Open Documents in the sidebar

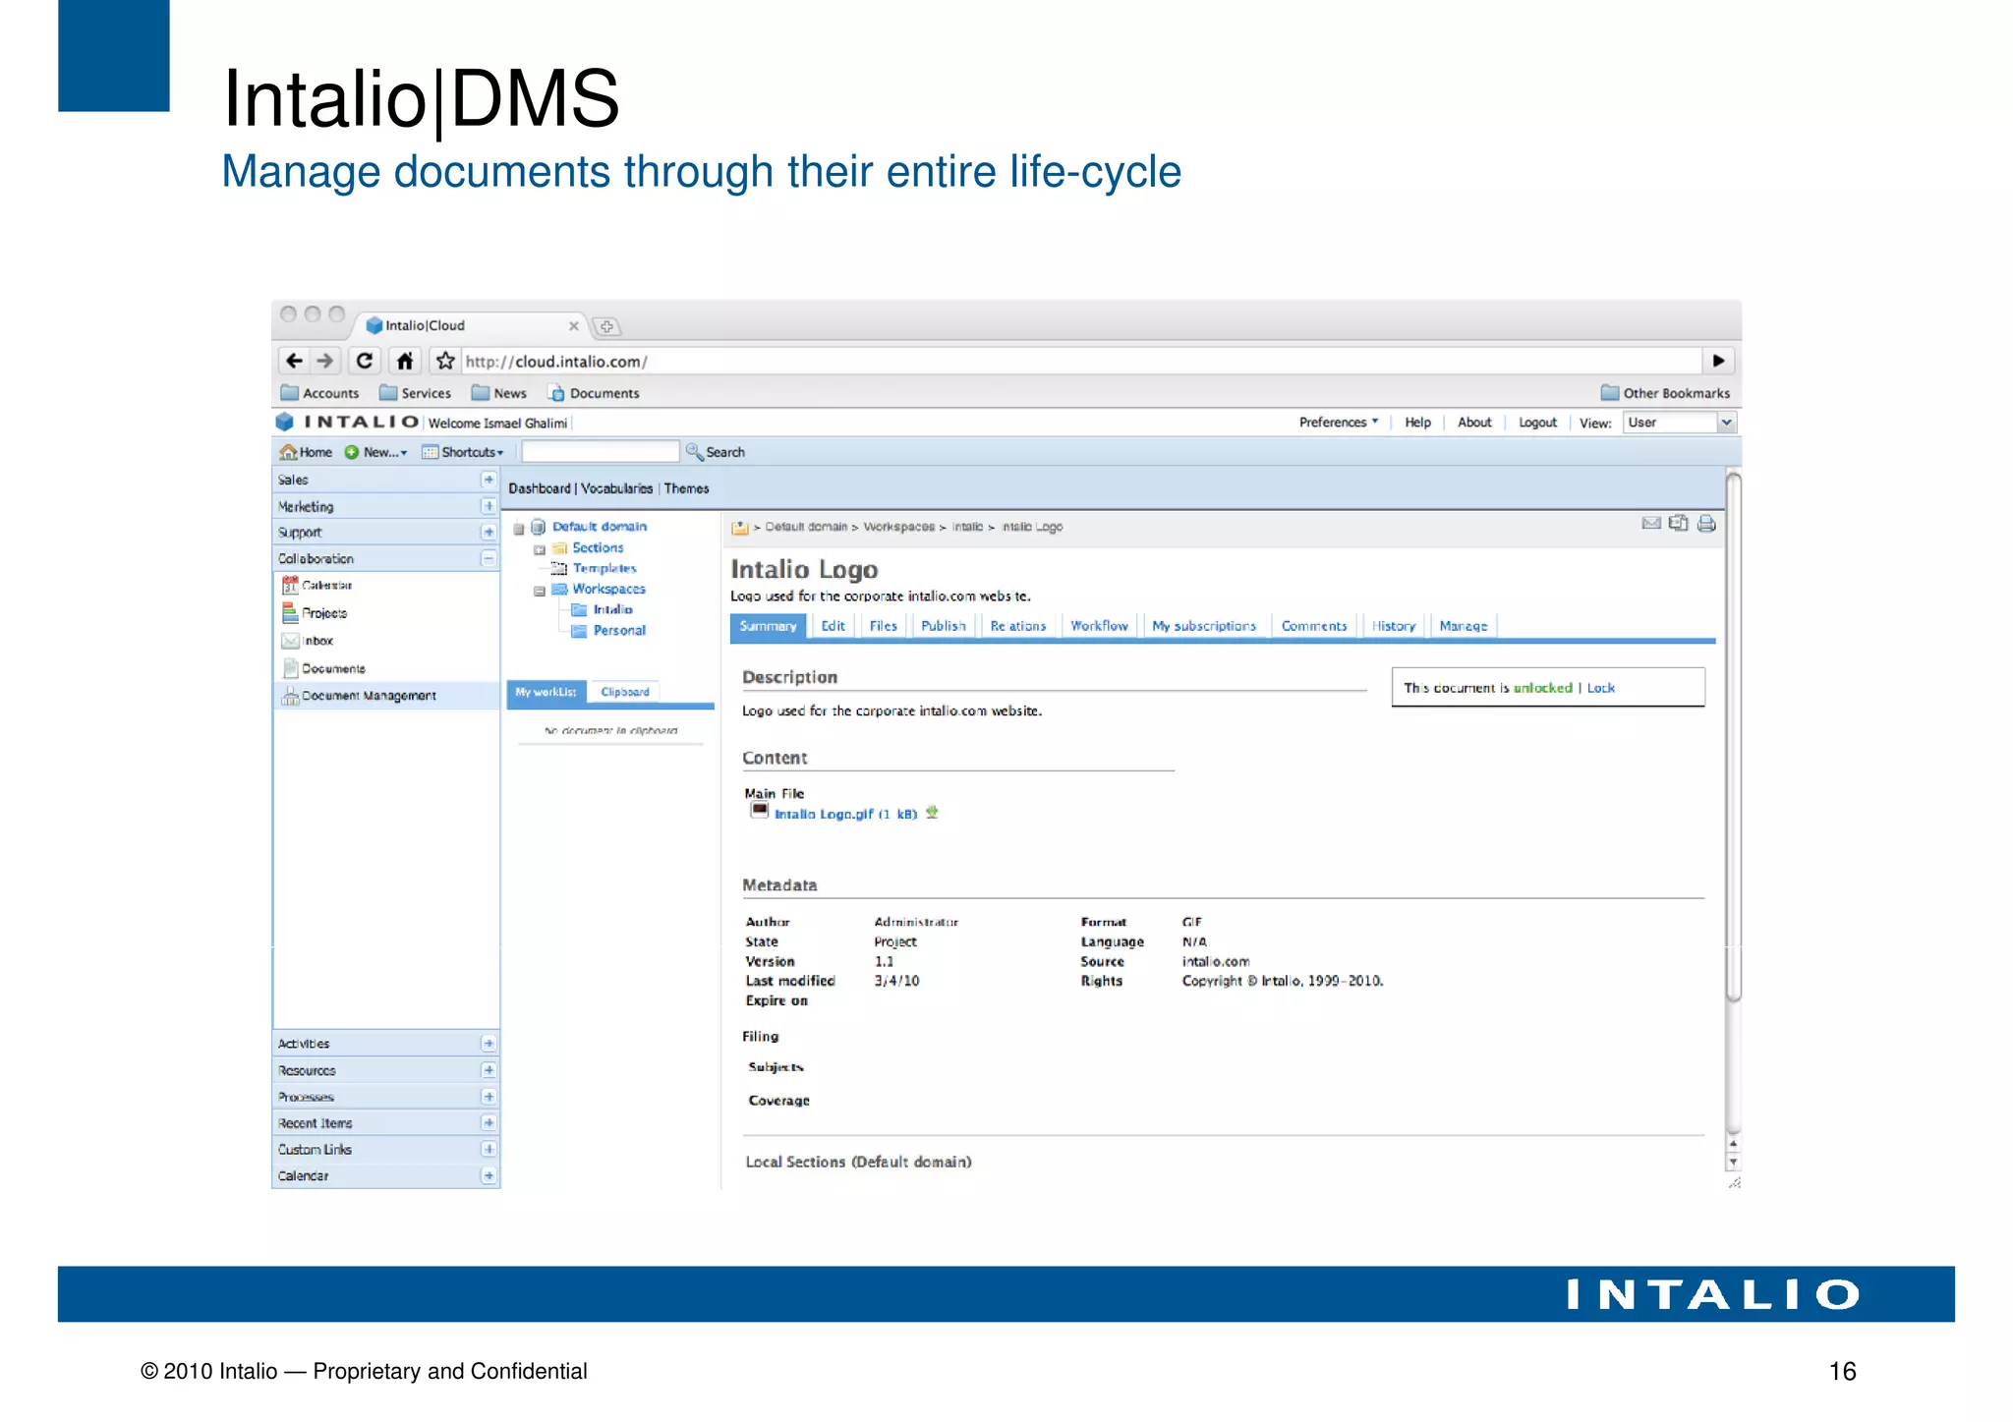point(323,668)
